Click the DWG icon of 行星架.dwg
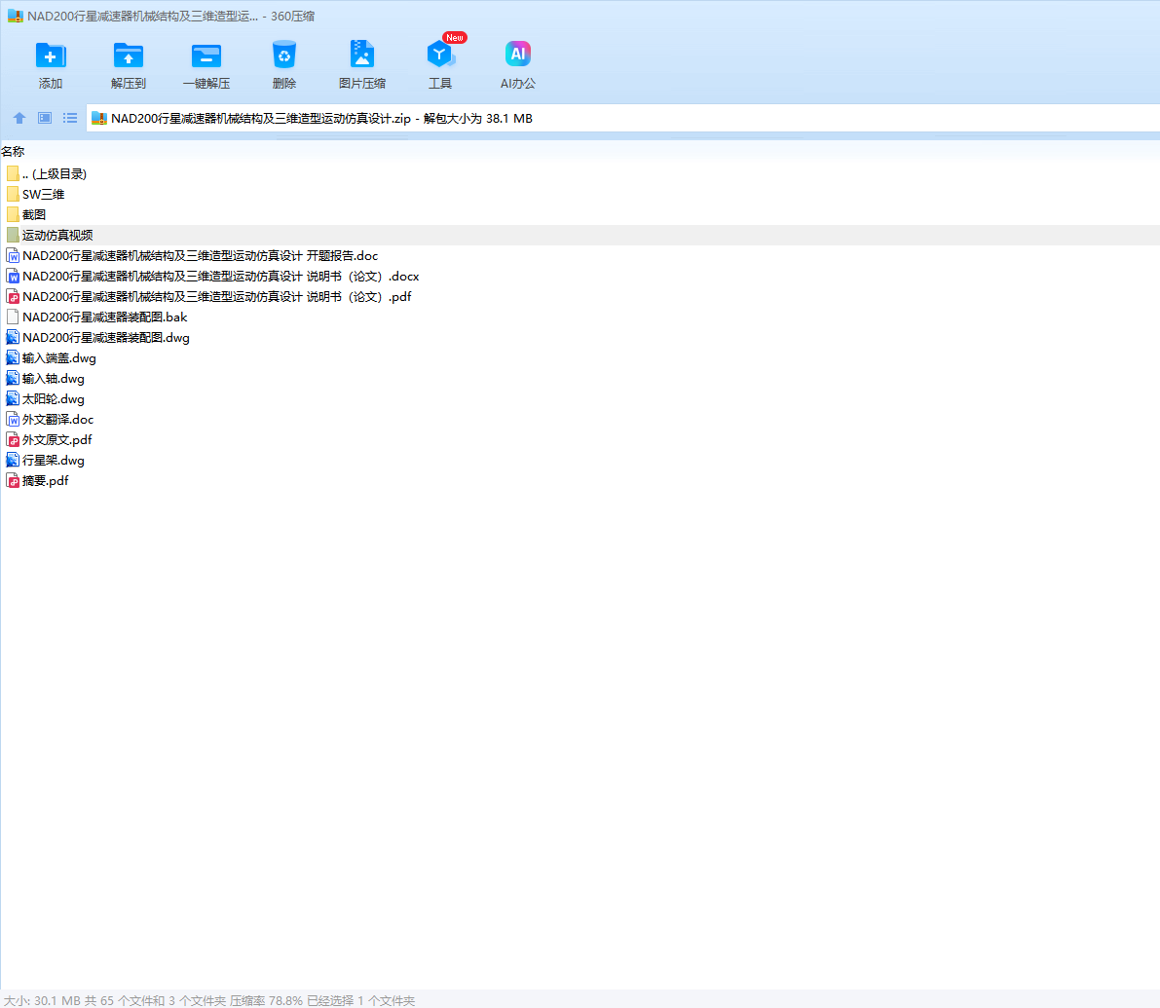The image size is (1160, 1008). pos(13,460)
